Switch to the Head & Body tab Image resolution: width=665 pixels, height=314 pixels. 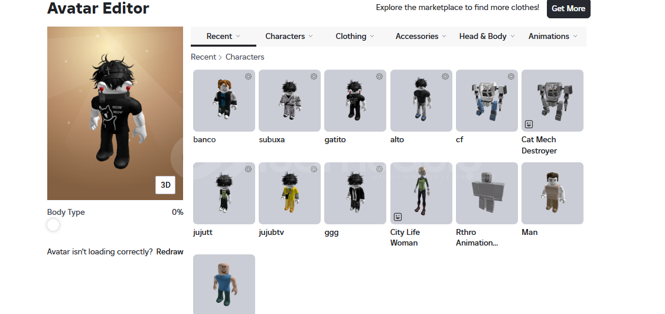click(x=487, y=37)
